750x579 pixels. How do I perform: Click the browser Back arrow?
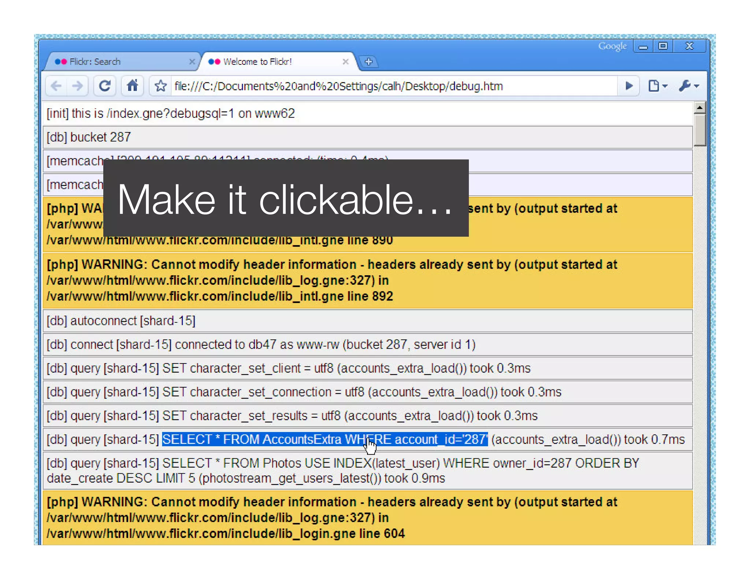pyautogui.click(x=56, y=86)
